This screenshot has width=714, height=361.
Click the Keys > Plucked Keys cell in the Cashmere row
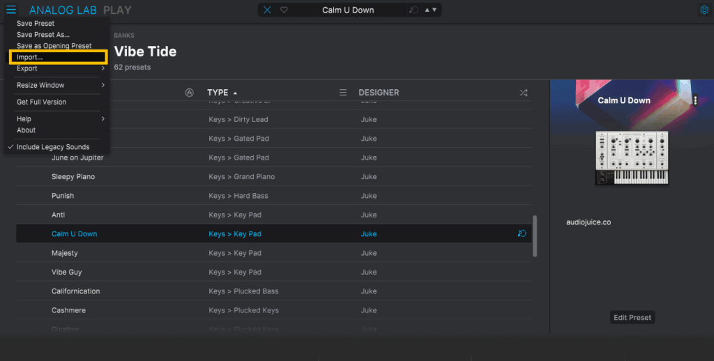(x=243, y=310)
